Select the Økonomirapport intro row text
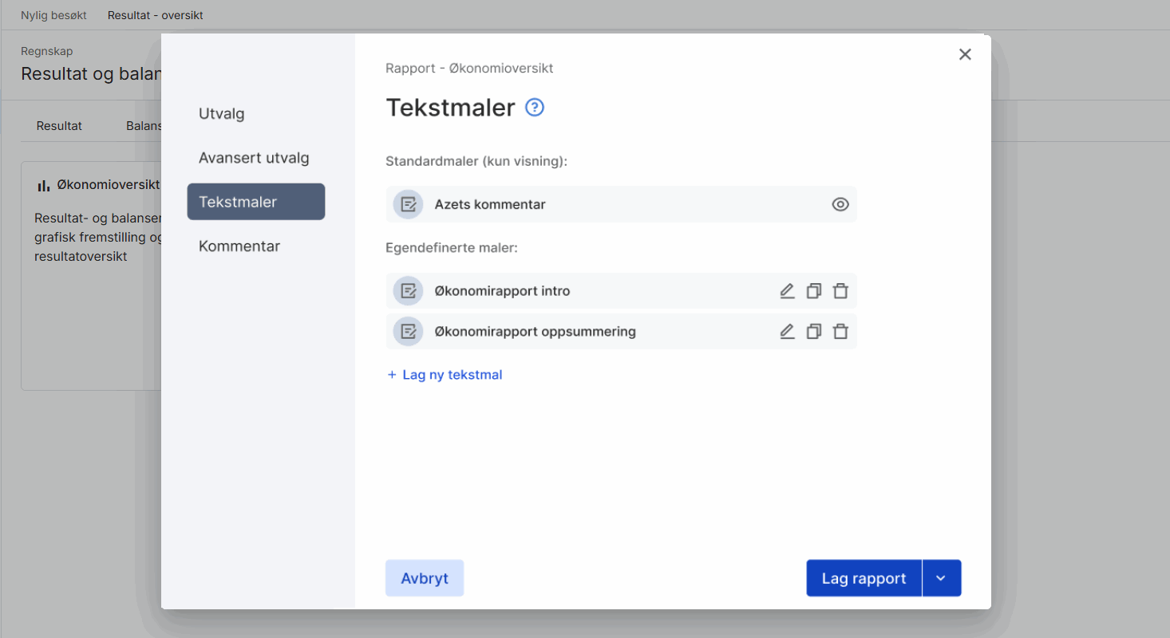This screenshot has height=638, width=1170. tap(502, 291)
